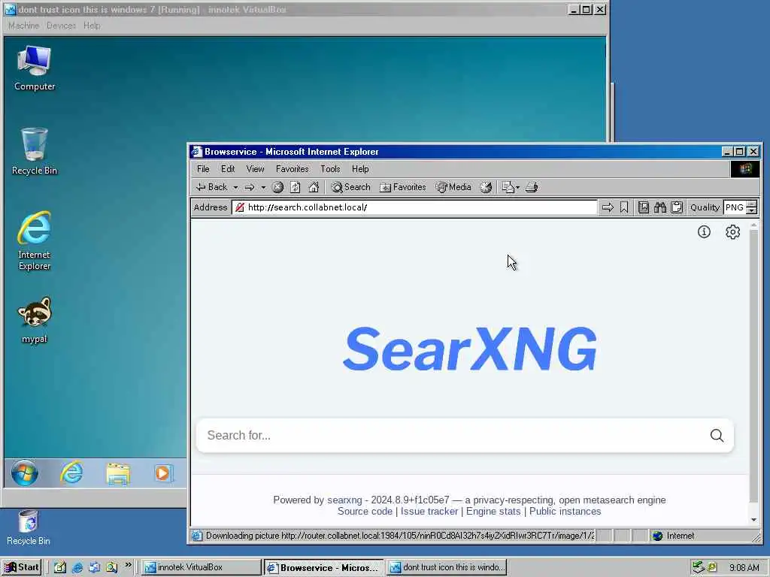Open the File menu in Internet Explorer
The width and height of the screenshot is (770, 577).
click(203, 169)
